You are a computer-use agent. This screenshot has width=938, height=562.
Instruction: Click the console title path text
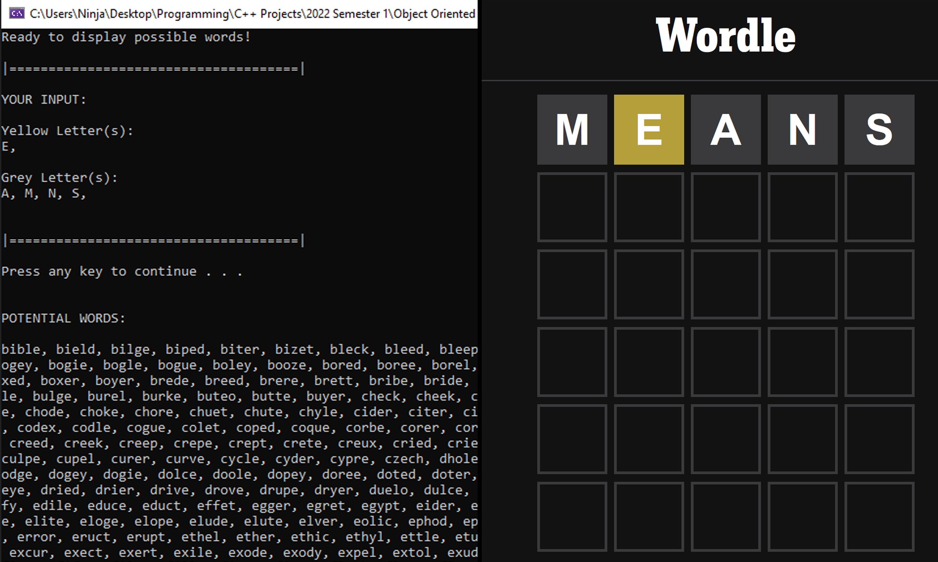(253, 14)
